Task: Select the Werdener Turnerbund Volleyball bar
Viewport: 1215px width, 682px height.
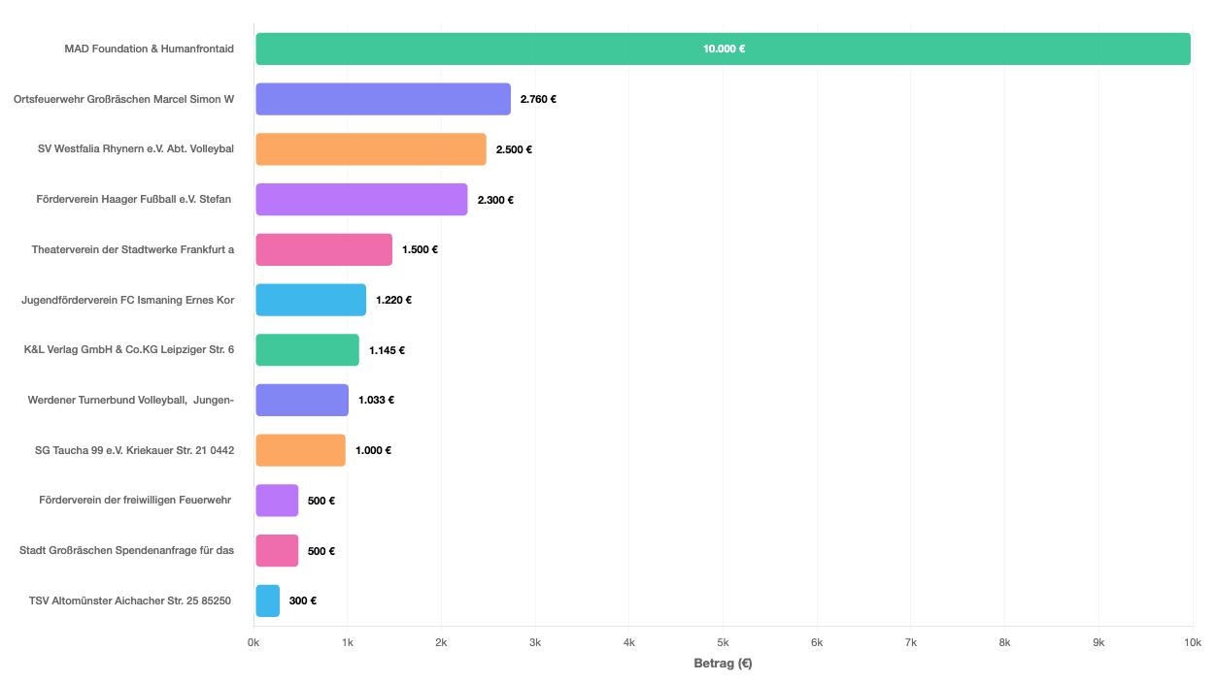Action: tap(302, 400)
